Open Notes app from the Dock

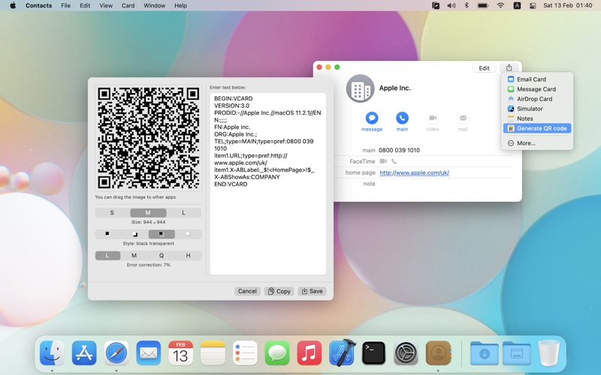(213, 352)
